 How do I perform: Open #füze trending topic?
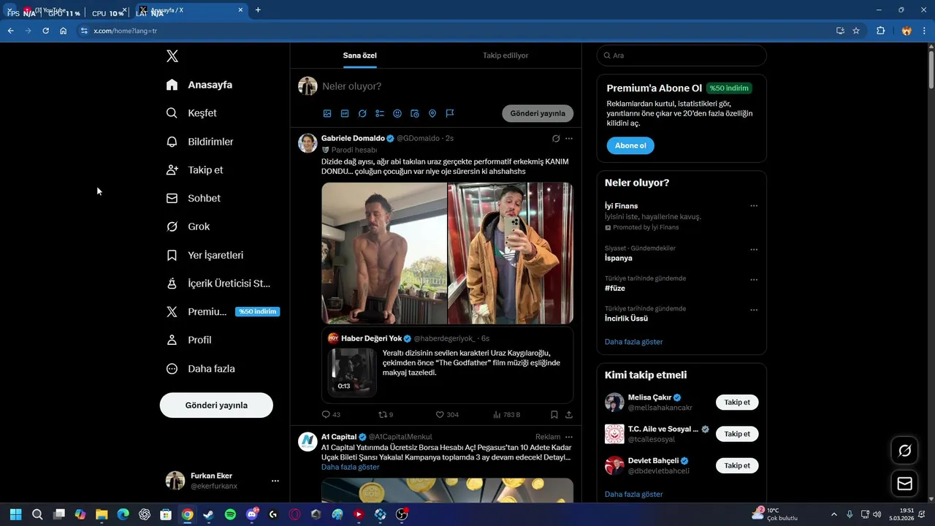coord(615,289)
